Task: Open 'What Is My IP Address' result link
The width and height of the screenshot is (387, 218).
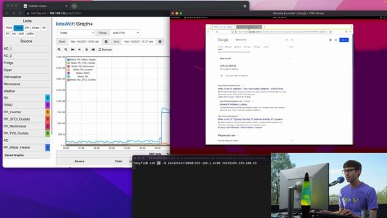Action: pos(250,89)
